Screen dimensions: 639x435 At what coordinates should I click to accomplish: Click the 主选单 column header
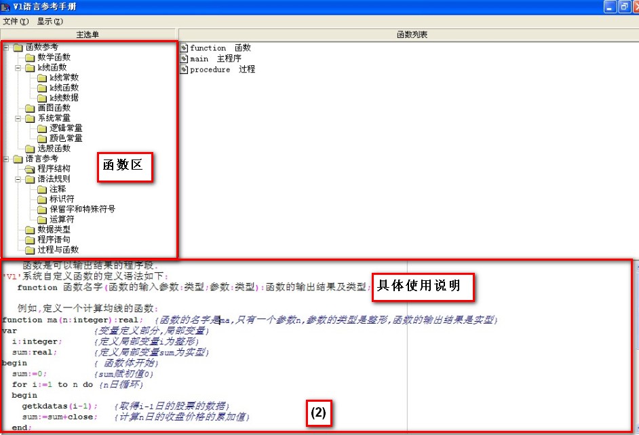point(88,34)
